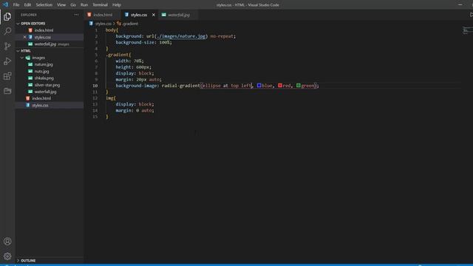
Task: Open index.html in HTML folder tree
Action: coord(41,98)
